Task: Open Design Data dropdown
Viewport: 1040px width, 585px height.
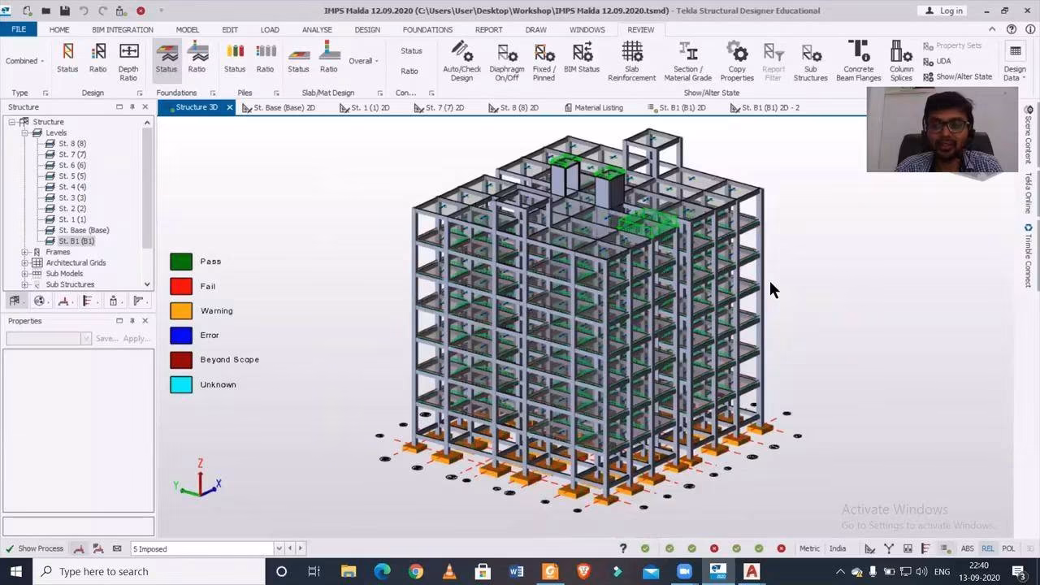Action: [x=1015, y=62]
